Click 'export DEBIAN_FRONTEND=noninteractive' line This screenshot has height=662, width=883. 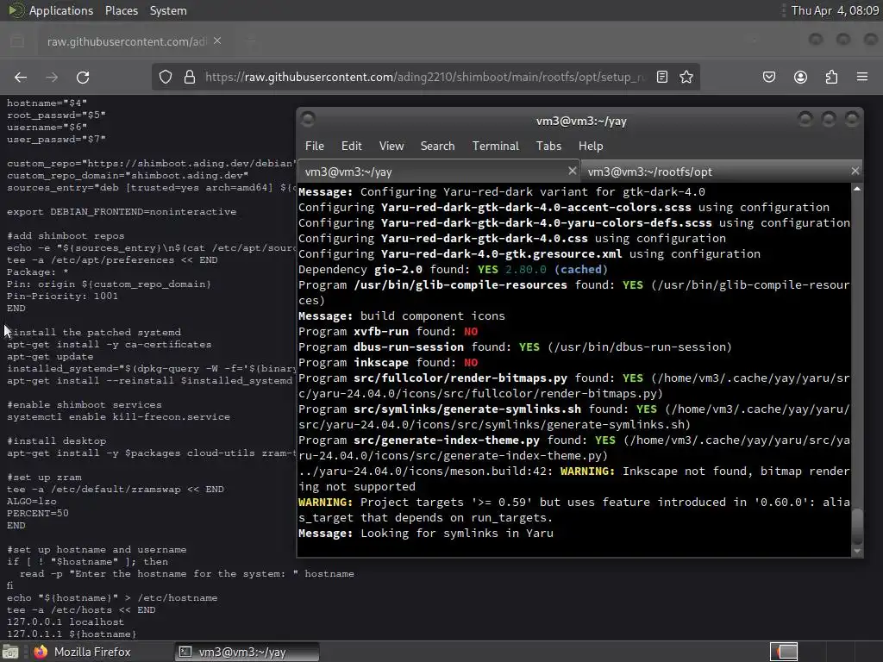coord(122,212)
